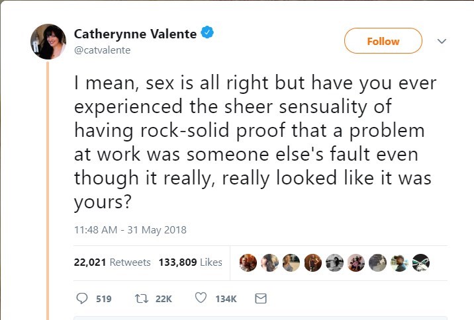The width and height of the screenshot is (474, 320).
Task: Open the 11:48 AM - 31 May 2018 timestamp
Action: tap(130, 230)
